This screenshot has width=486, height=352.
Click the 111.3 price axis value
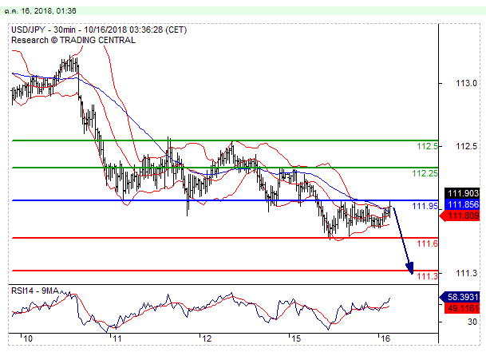pos(467,273)
